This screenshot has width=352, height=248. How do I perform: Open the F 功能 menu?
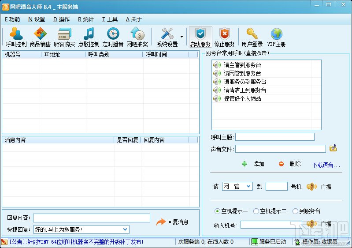[12, 19]
